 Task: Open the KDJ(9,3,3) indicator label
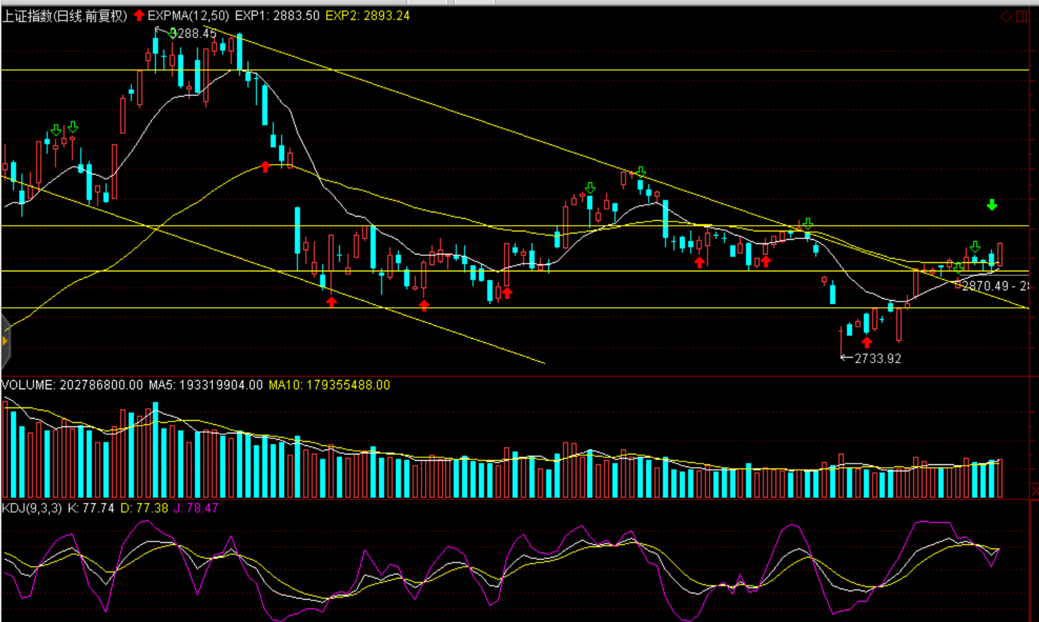(32, 508)
